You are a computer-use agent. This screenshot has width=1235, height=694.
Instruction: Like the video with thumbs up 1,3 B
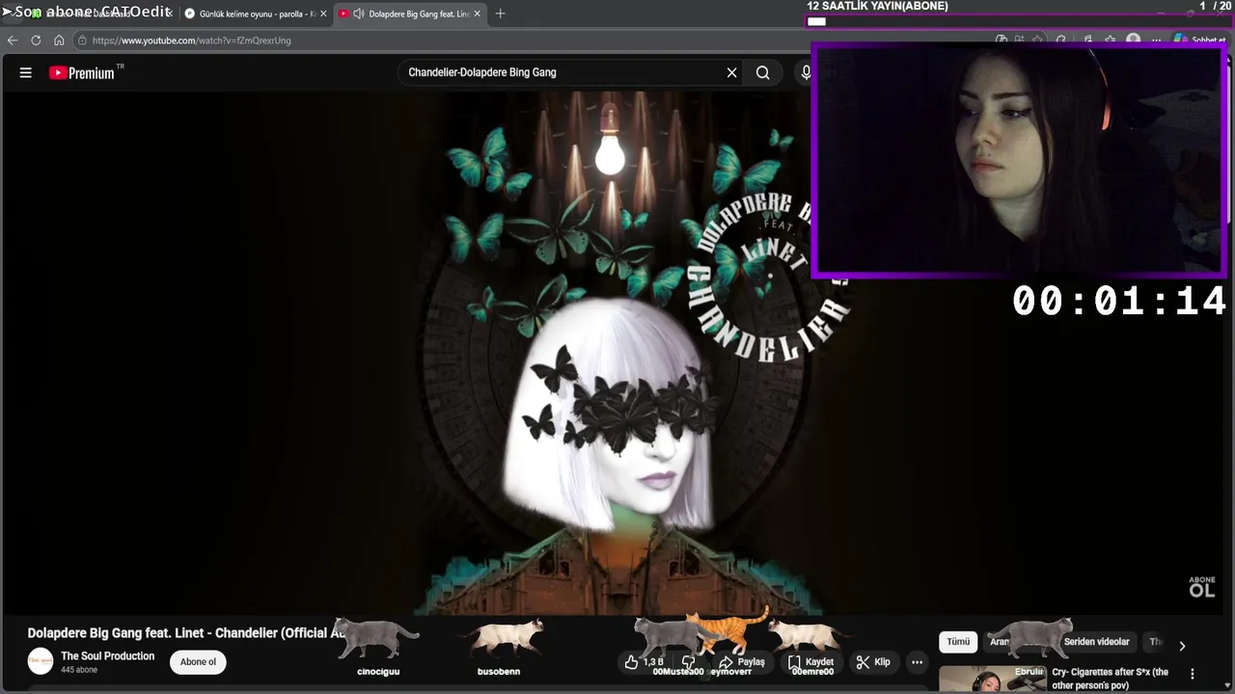[x=644, y=662]
